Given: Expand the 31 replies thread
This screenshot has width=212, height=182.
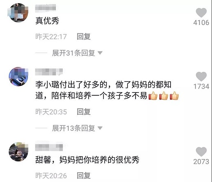Looking at the screenshot, I should click(74, 53).
